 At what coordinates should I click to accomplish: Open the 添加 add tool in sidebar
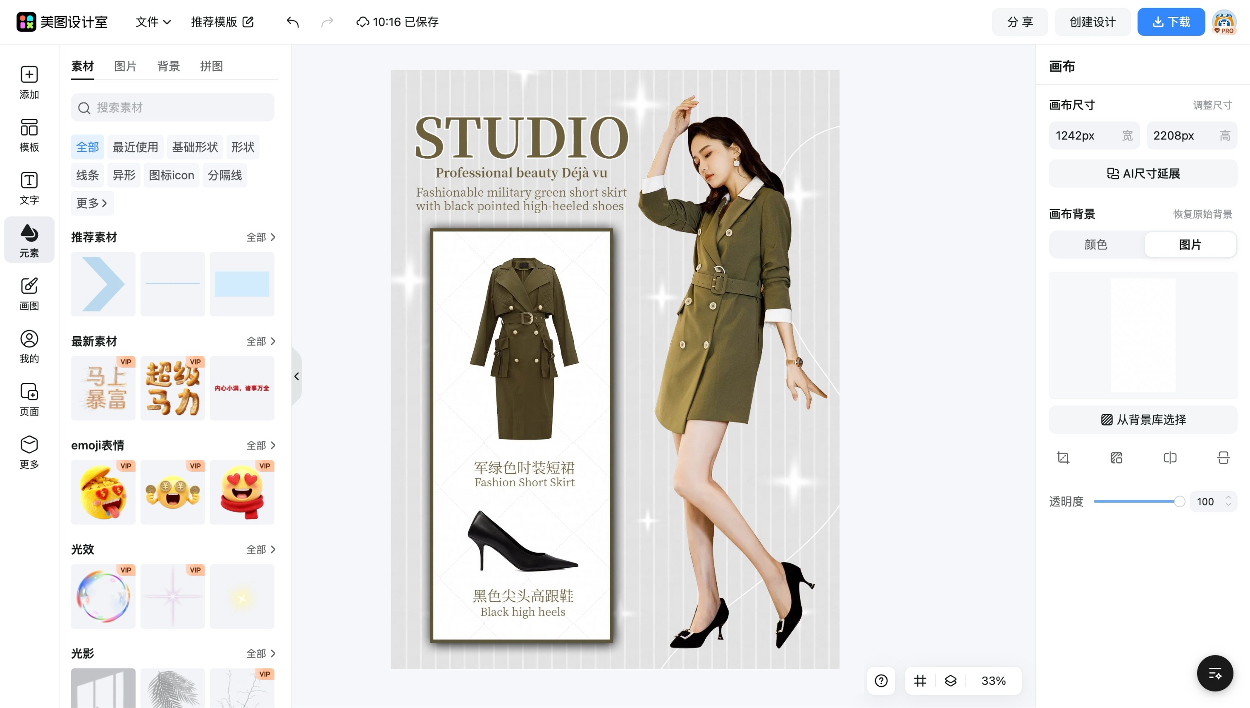(x=29, y=82)
